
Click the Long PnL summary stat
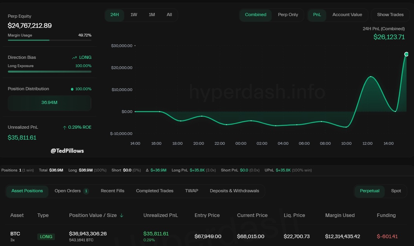[x=193, y=170]
